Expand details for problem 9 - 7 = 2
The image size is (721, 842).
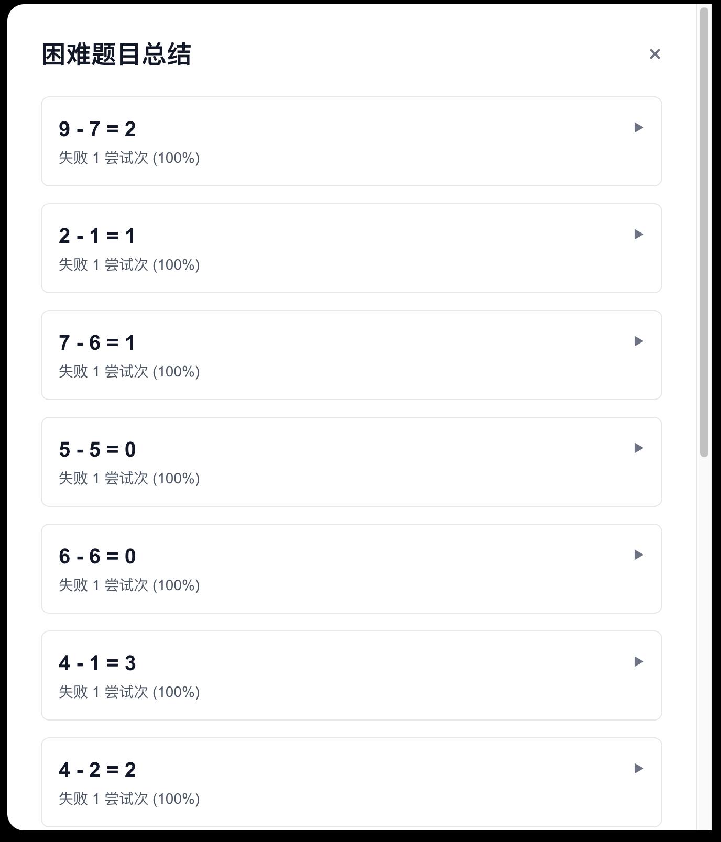click(639, 128)
